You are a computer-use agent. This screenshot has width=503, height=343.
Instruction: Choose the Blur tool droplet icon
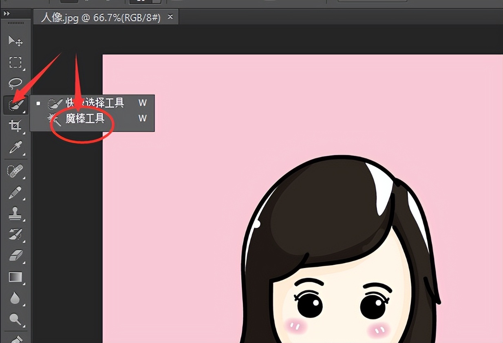[15, 298]
